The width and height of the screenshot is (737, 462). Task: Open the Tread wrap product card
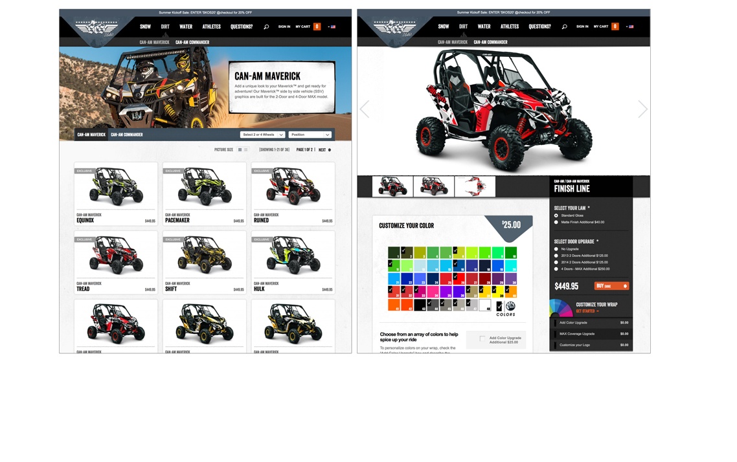(x=116, y=263)
